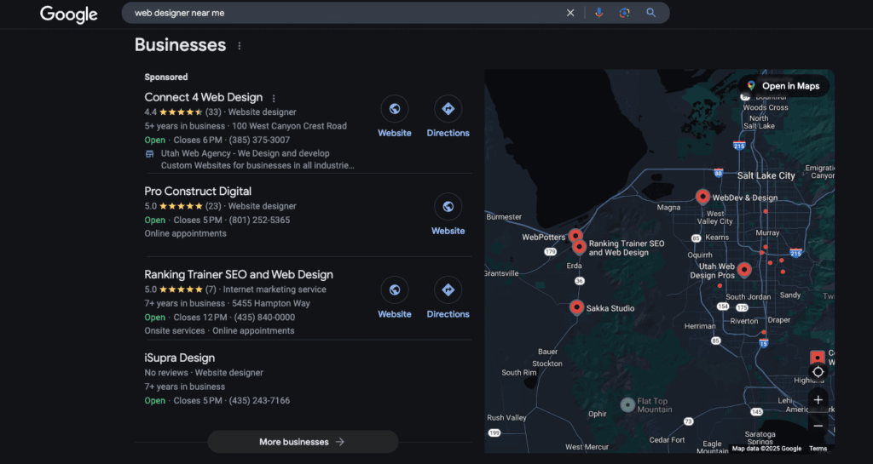
Task: Open more options for Connect 4 Web Design
Action: [274, 99]
